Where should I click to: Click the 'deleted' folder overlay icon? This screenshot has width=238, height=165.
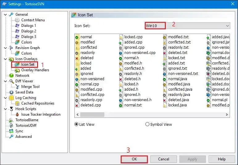(x=77, y=58)
